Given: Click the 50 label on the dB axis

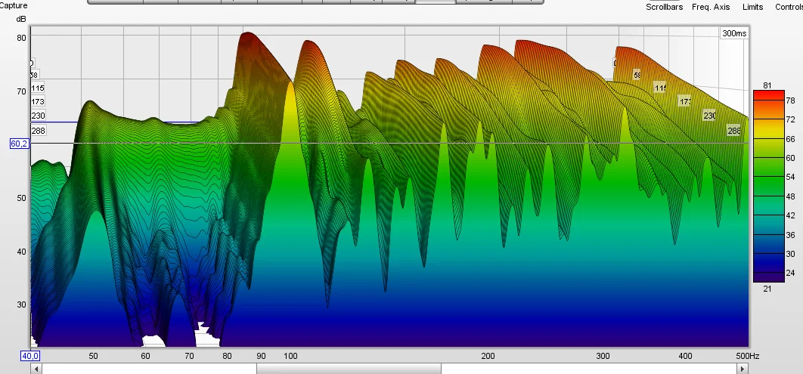Looking at the screenshot, I should (x=21, y=198).
